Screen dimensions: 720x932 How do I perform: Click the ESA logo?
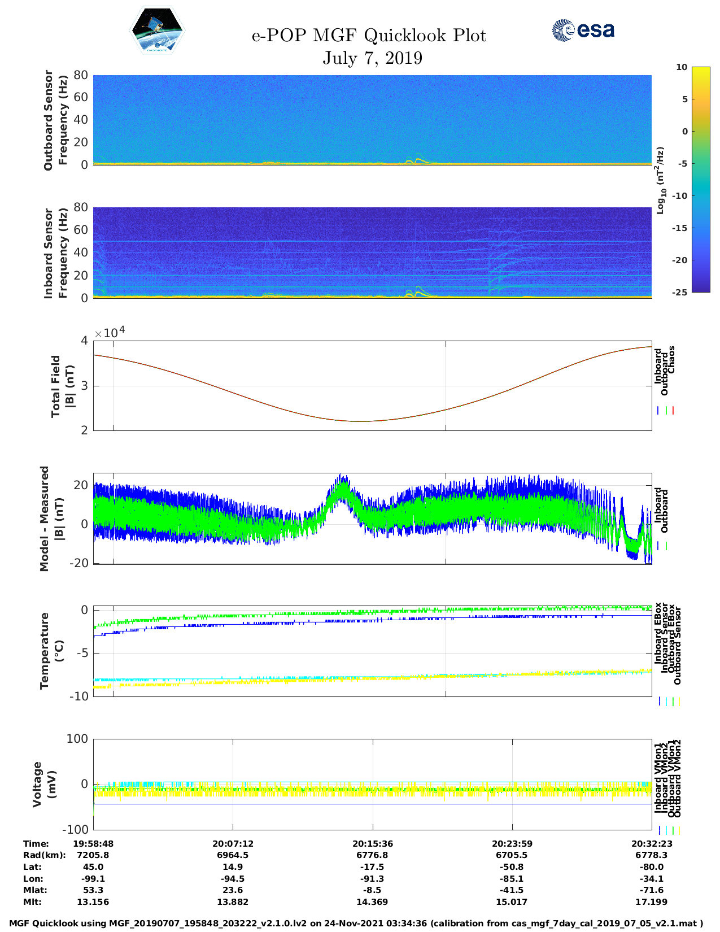coord(583,30)
